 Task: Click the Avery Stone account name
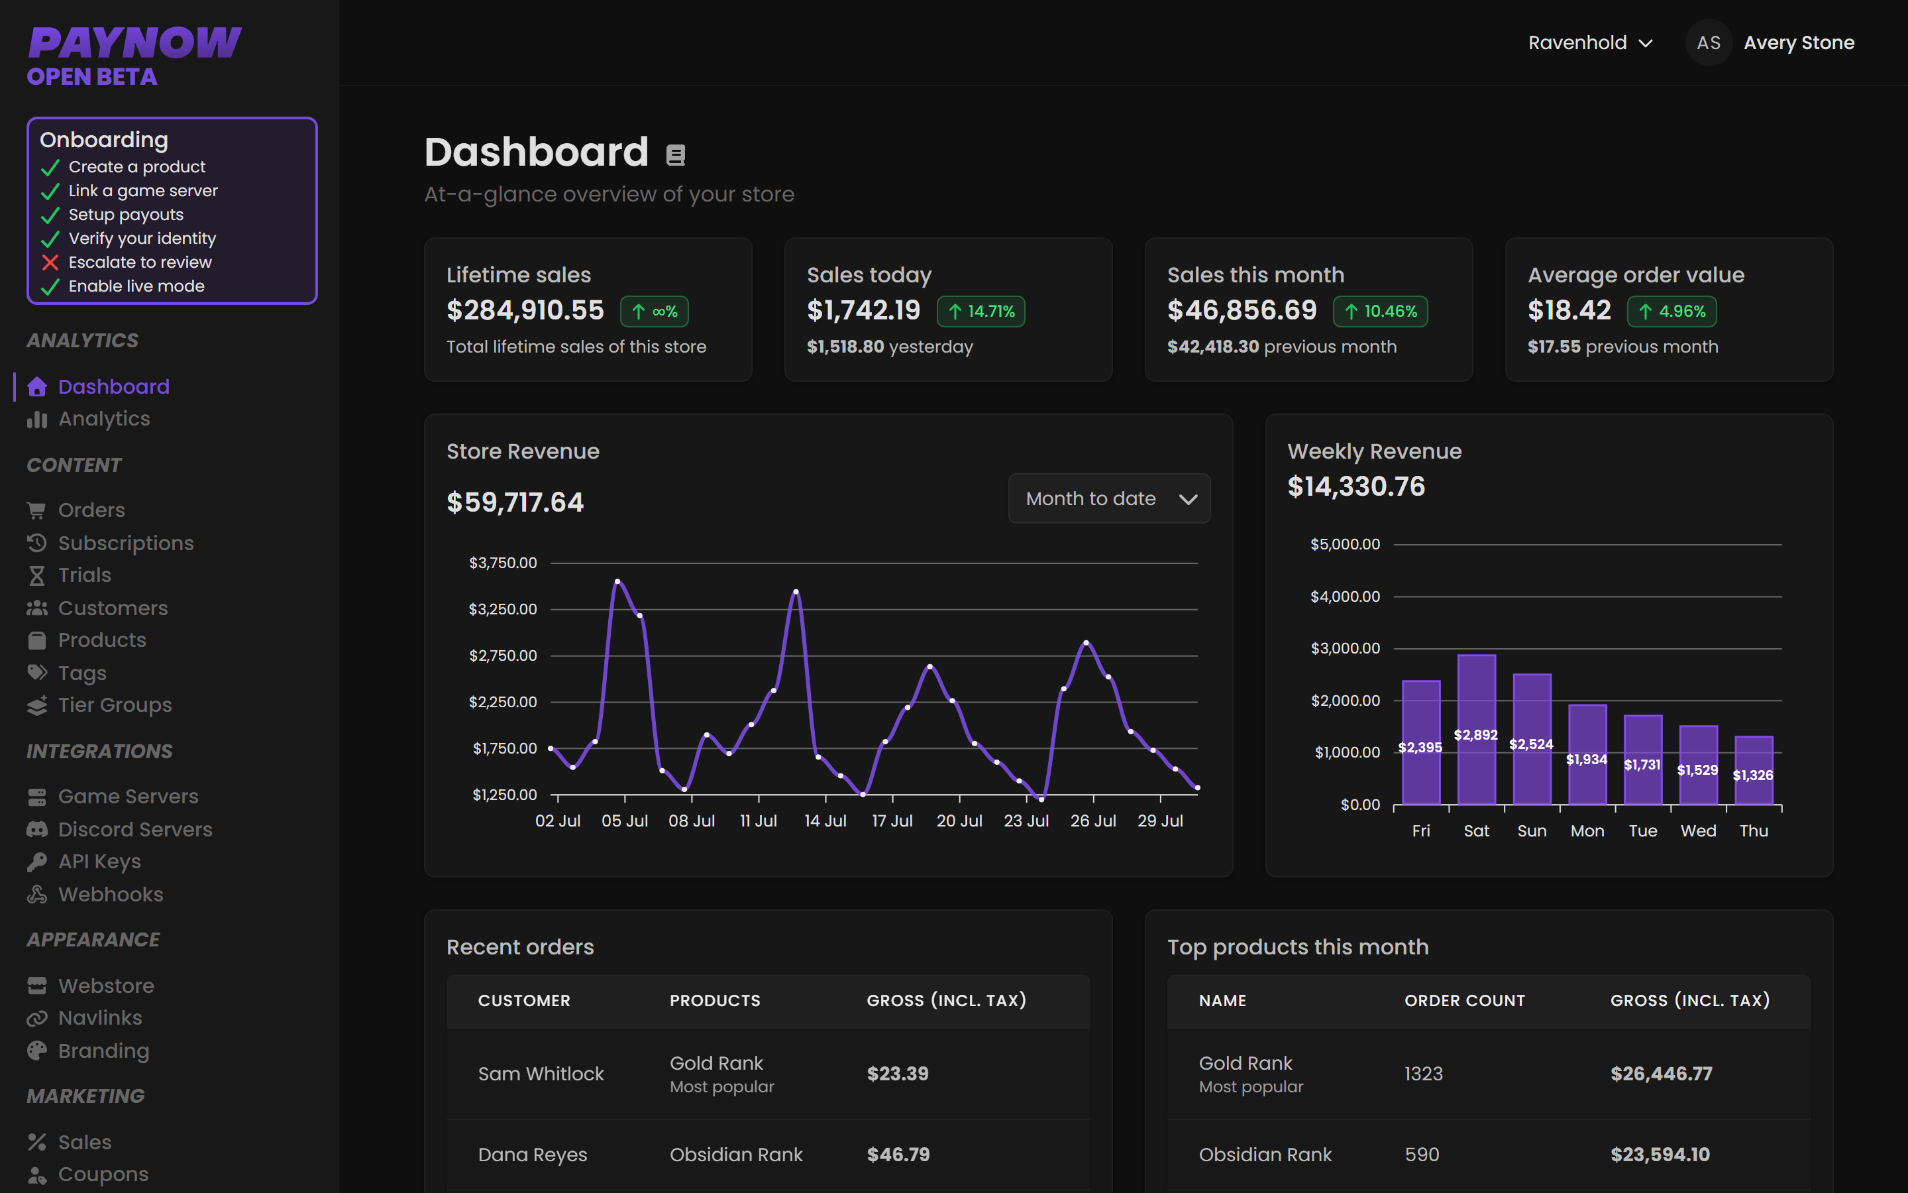coord(1799,42)
